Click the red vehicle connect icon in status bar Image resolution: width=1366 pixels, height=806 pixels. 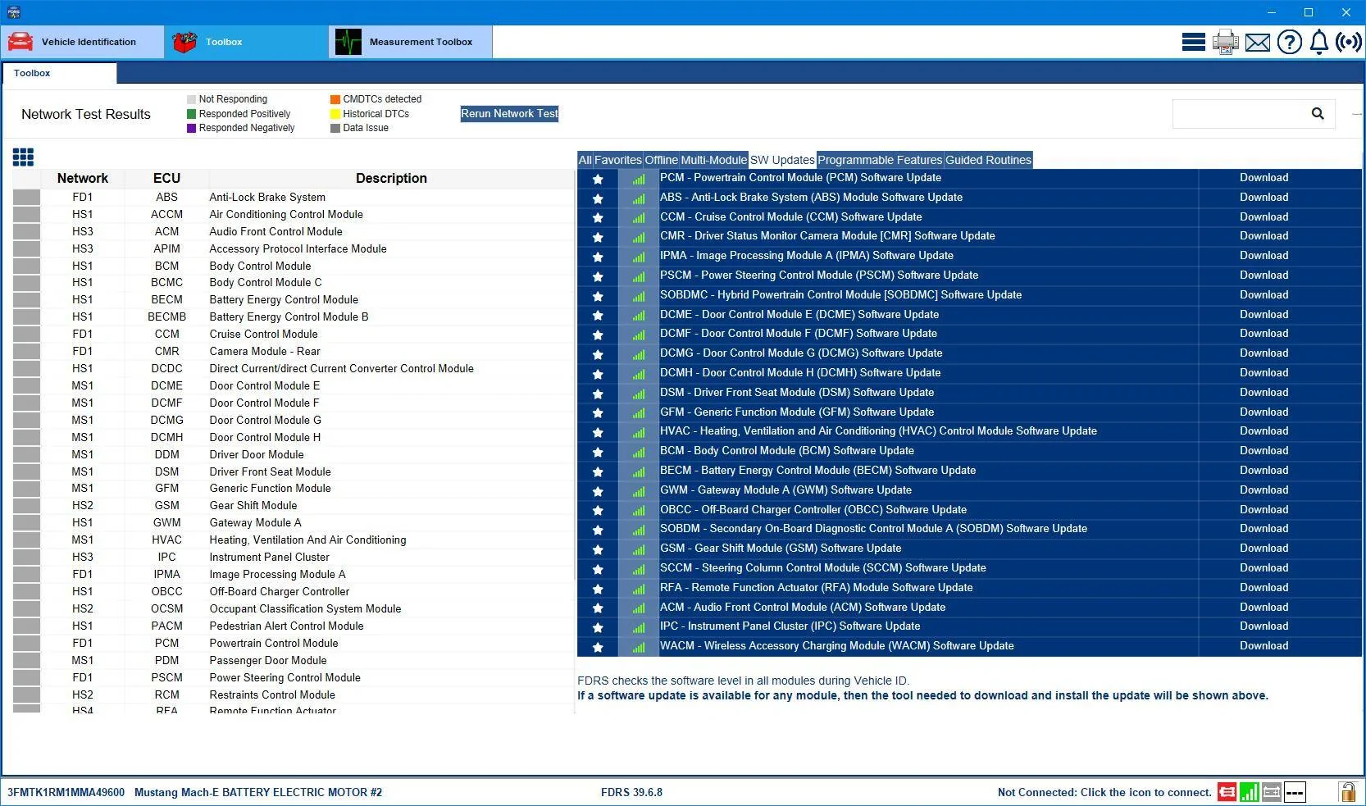pyautogui.click(x=1227, y=792)
